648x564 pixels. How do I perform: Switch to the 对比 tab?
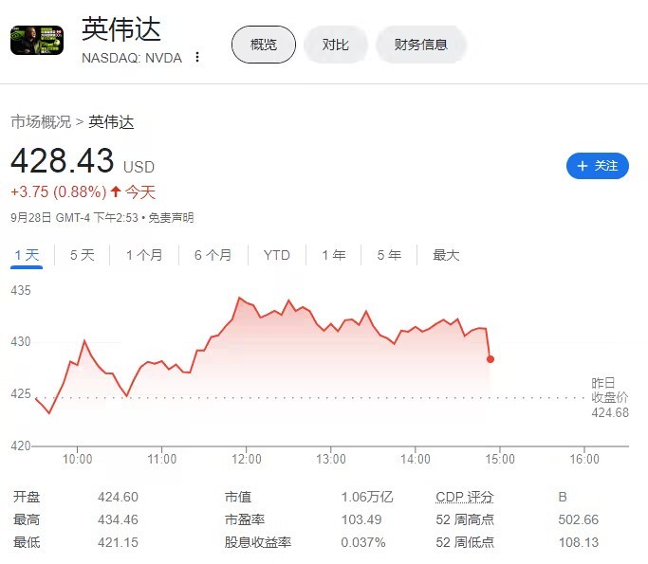tap(335, 45)
